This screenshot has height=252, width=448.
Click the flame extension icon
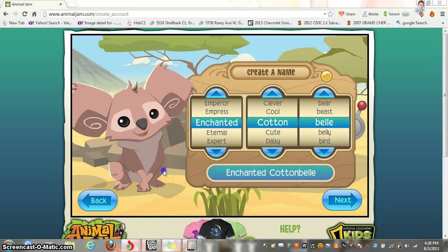[x=432, y=14]
